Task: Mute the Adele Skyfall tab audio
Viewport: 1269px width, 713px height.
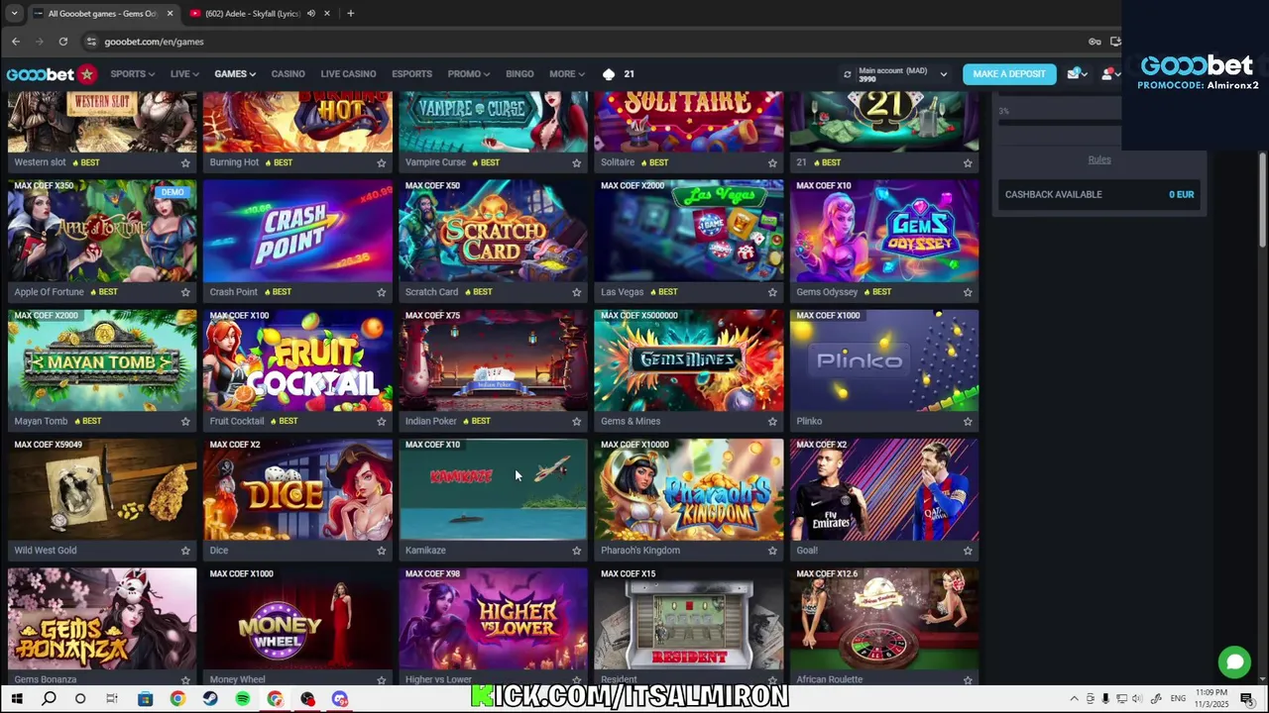Action: tap(310, 14)
